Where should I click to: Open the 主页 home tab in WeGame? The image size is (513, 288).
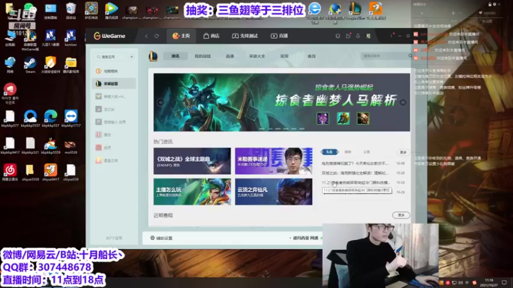[181, 36]
